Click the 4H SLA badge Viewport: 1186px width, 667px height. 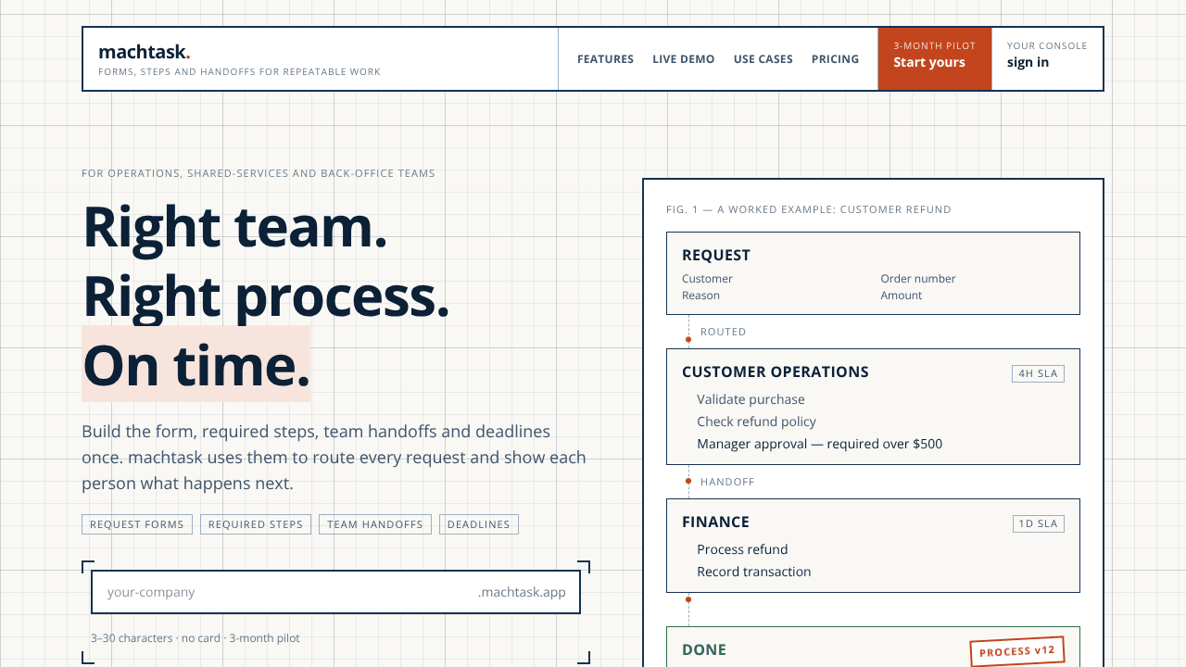[1038, 373]
